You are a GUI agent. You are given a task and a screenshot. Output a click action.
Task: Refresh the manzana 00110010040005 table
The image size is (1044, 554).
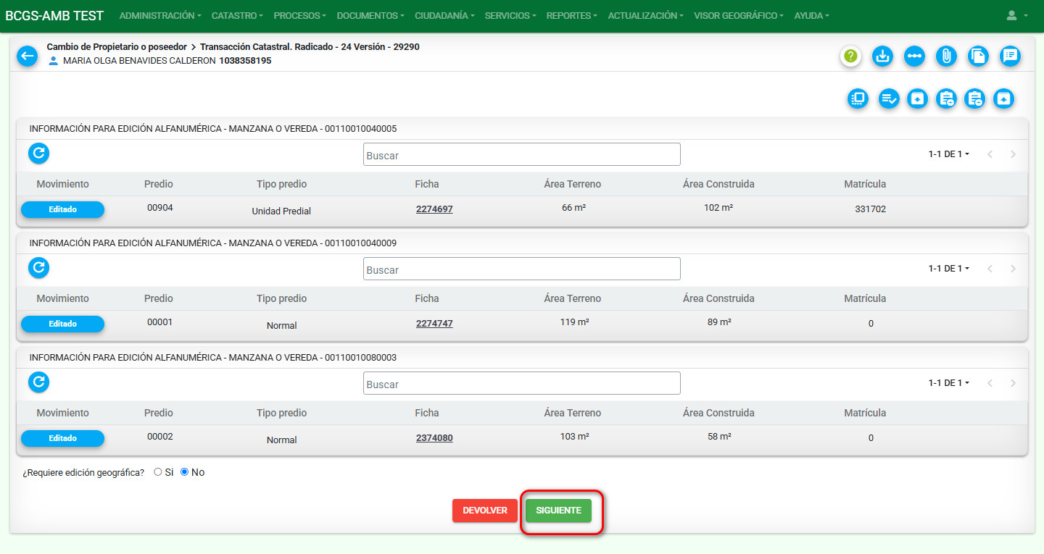click(38, 153)
